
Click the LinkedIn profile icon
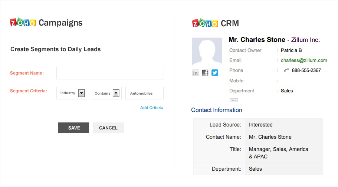click(196, 73)
